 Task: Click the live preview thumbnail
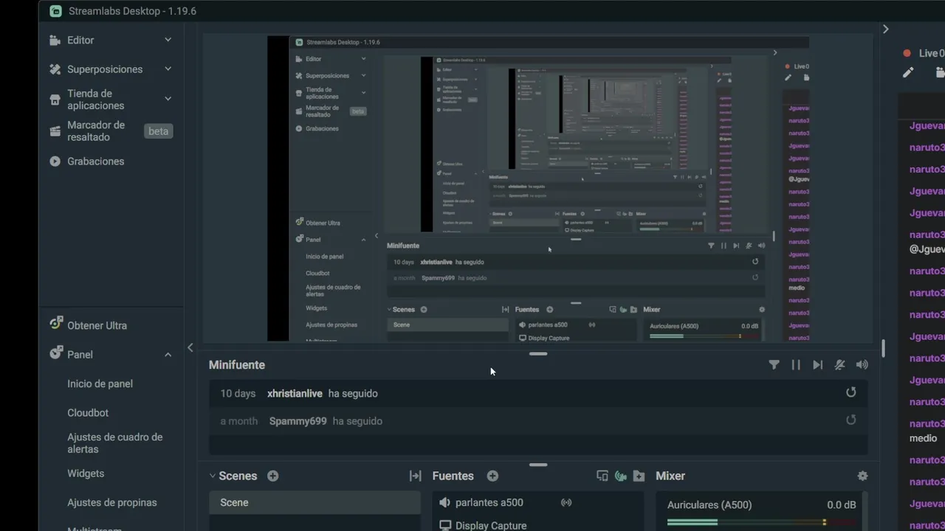tap(538, 188)
